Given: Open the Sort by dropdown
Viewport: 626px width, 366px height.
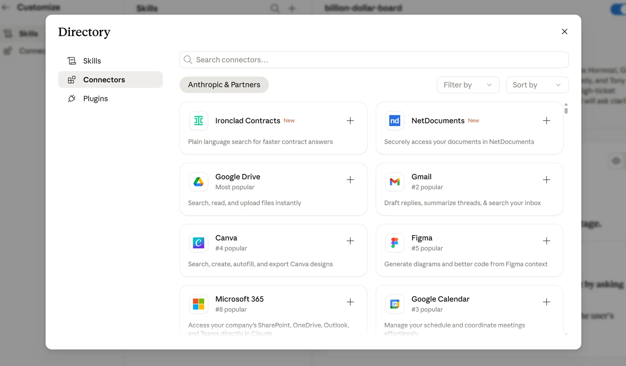Looking at the screenshot, I should click(x=537, y=85).
